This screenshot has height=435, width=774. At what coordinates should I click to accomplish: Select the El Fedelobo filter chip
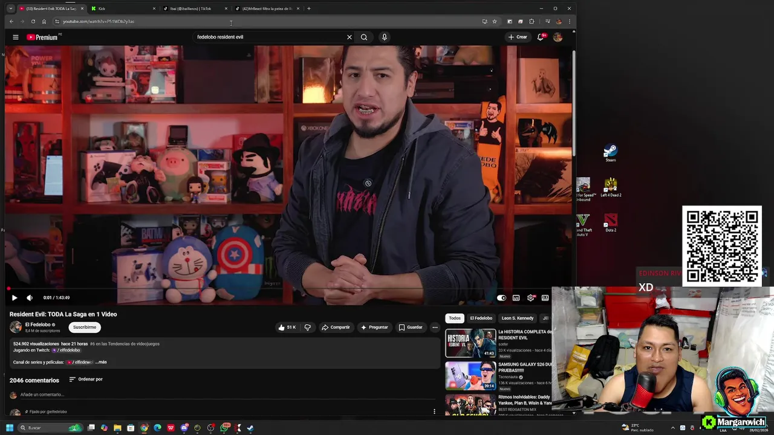pyautogui.click(x=481, y=318)
